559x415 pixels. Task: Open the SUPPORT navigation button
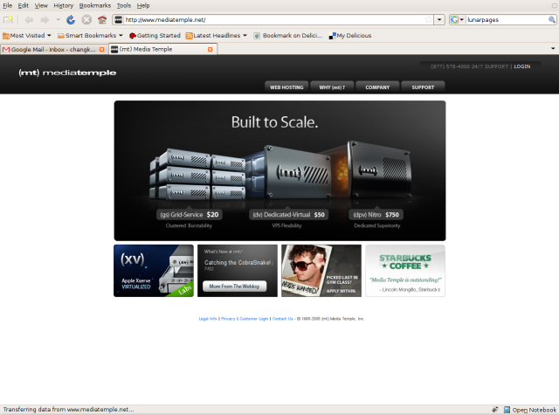[423, 87]
